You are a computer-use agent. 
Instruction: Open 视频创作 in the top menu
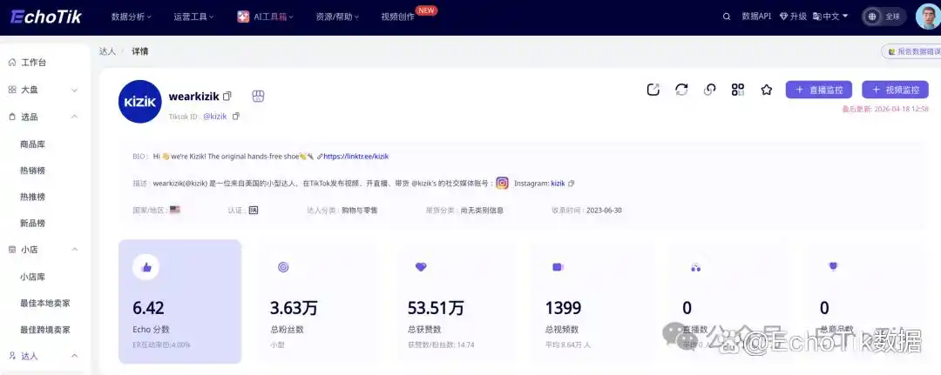(398, 17)
